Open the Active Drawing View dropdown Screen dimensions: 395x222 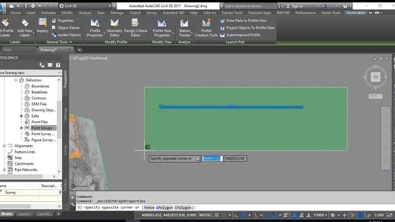(x=30, y=73)
